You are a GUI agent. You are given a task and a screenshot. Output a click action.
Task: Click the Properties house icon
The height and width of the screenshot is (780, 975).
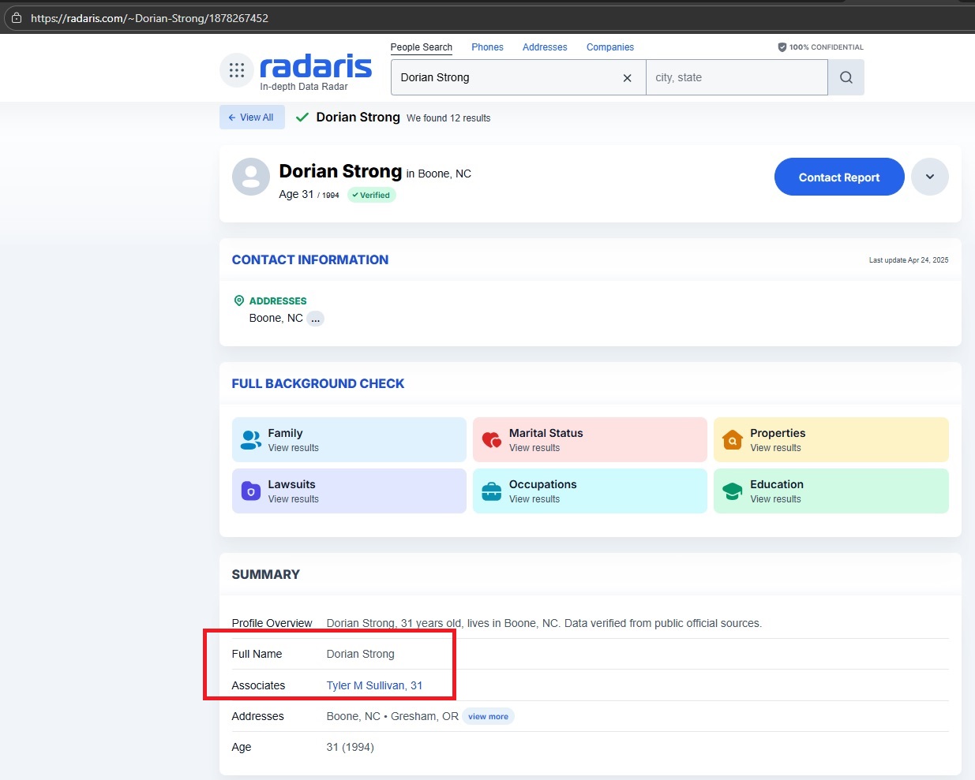(733, 440)
